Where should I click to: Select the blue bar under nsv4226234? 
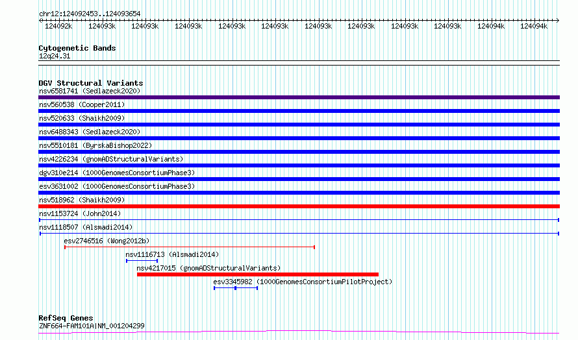pos(299,165)
